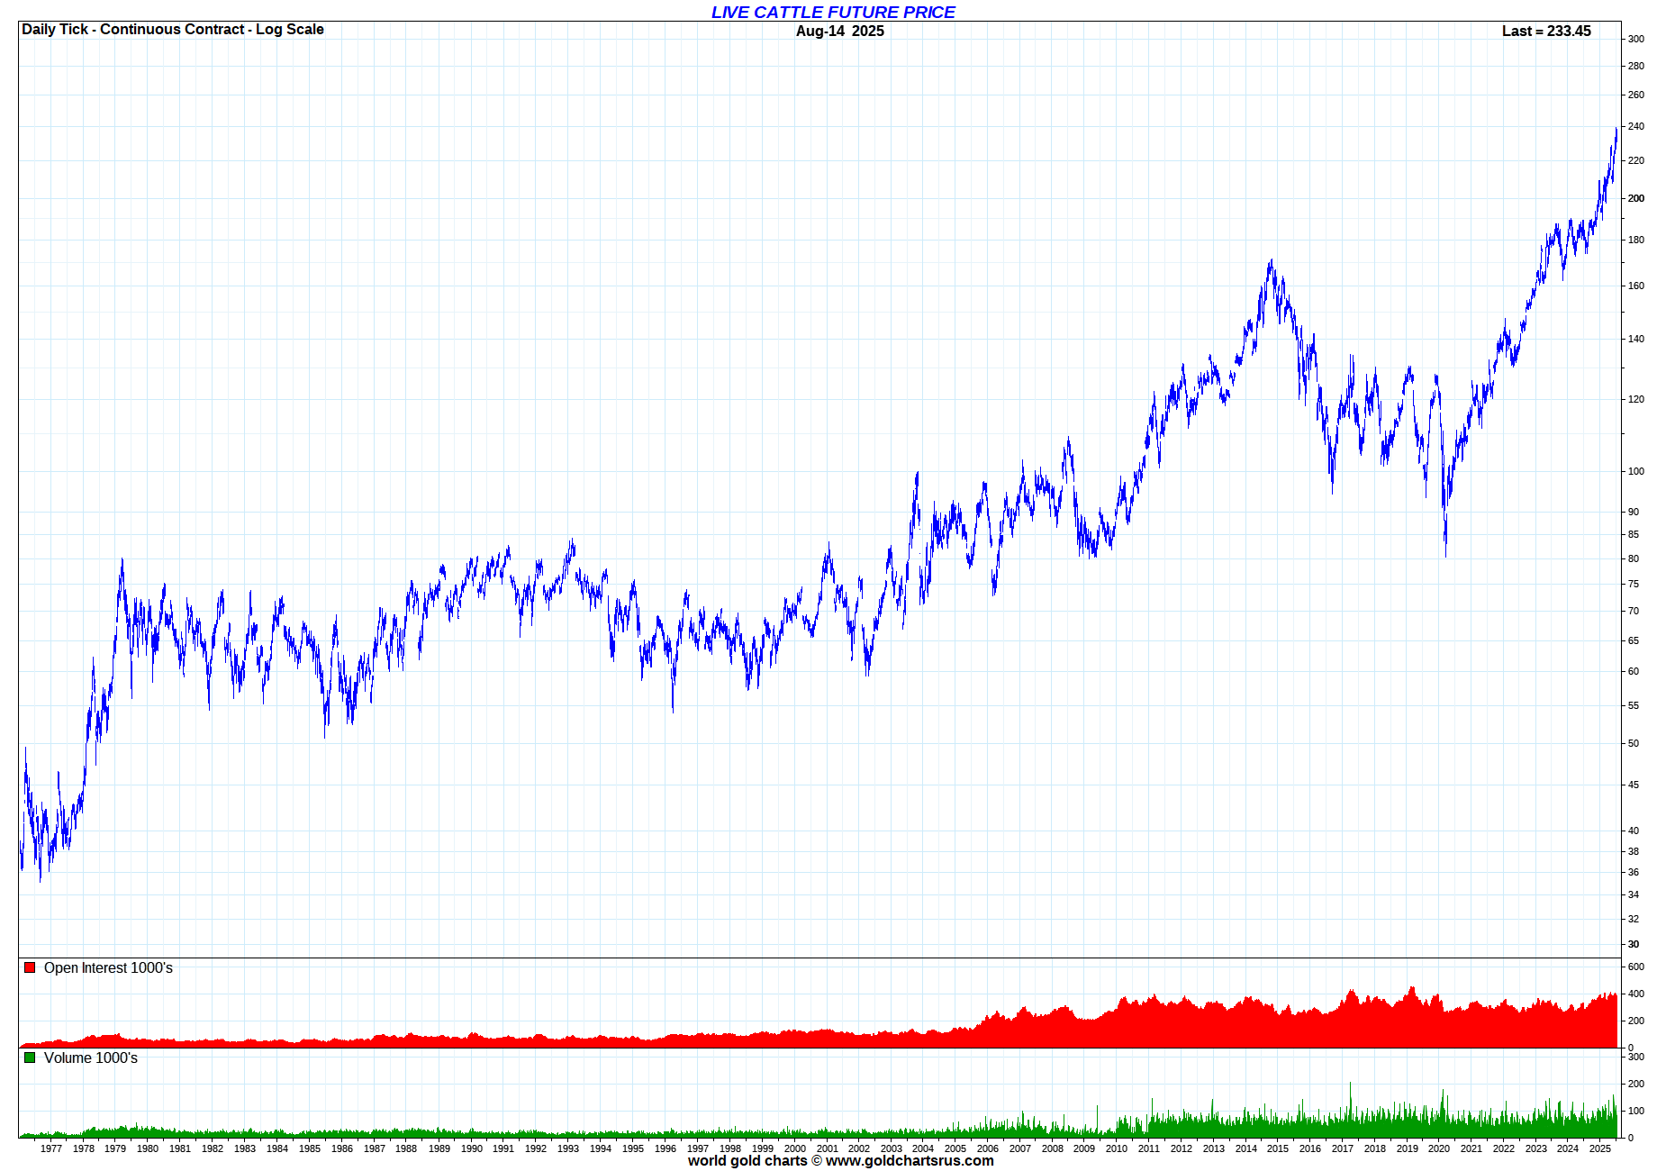This screenshot has height=1171, width=1666.
Task: Click the world gold charts website credit
Action: pyautogui.click(x=840, y=1161)
